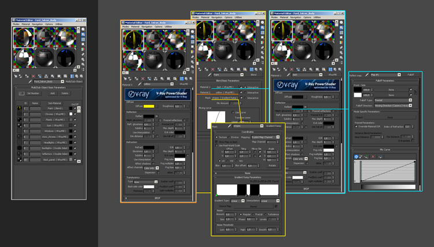Screen dimensions: 434x247
Task: Select the Texture radio button under Coordinates
Action: tap(218, 137)
